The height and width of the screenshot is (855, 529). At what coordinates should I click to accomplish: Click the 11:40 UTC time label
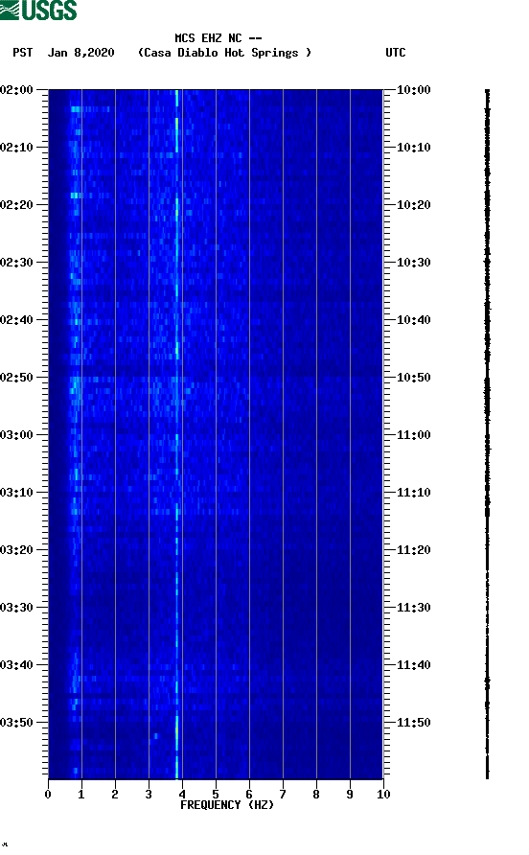pyautogui.click(x=413, y=664)
